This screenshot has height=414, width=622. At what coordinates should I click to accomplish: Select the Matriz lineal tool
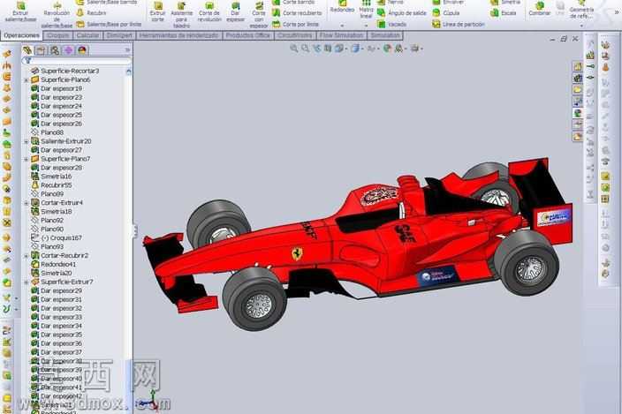[x=366, y=10]
